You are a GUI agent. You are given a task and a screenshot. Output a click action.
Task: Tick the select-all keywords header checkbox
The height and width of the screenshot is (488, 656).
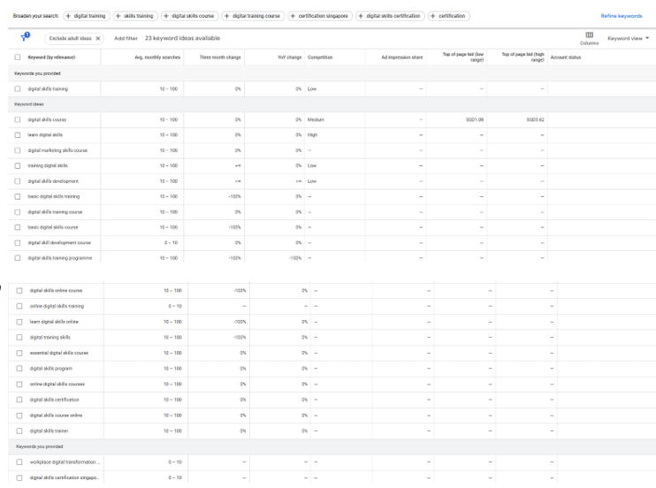[19, 57]
